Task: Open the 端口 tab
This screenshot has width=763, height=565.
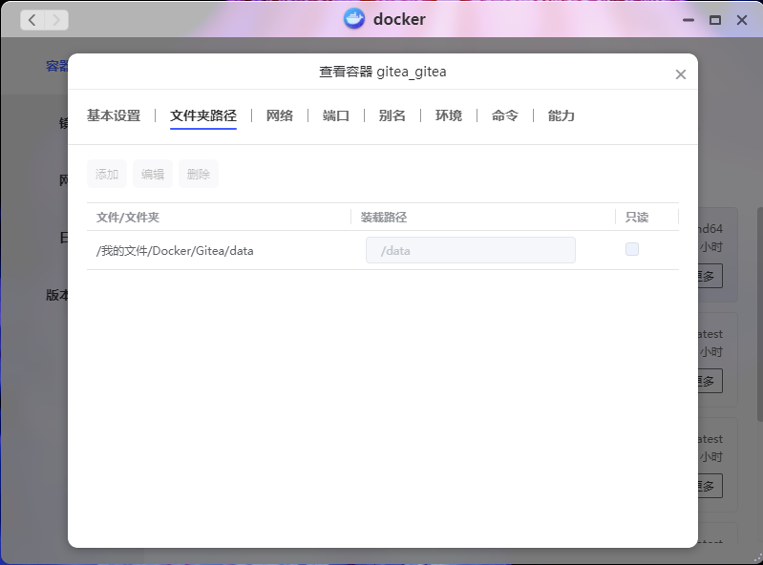Action: 336,115
